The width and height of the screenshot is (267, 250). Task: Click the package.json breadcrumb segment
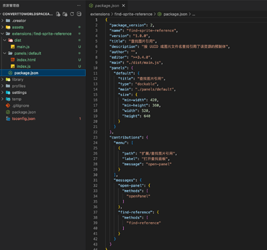point(175,14)
